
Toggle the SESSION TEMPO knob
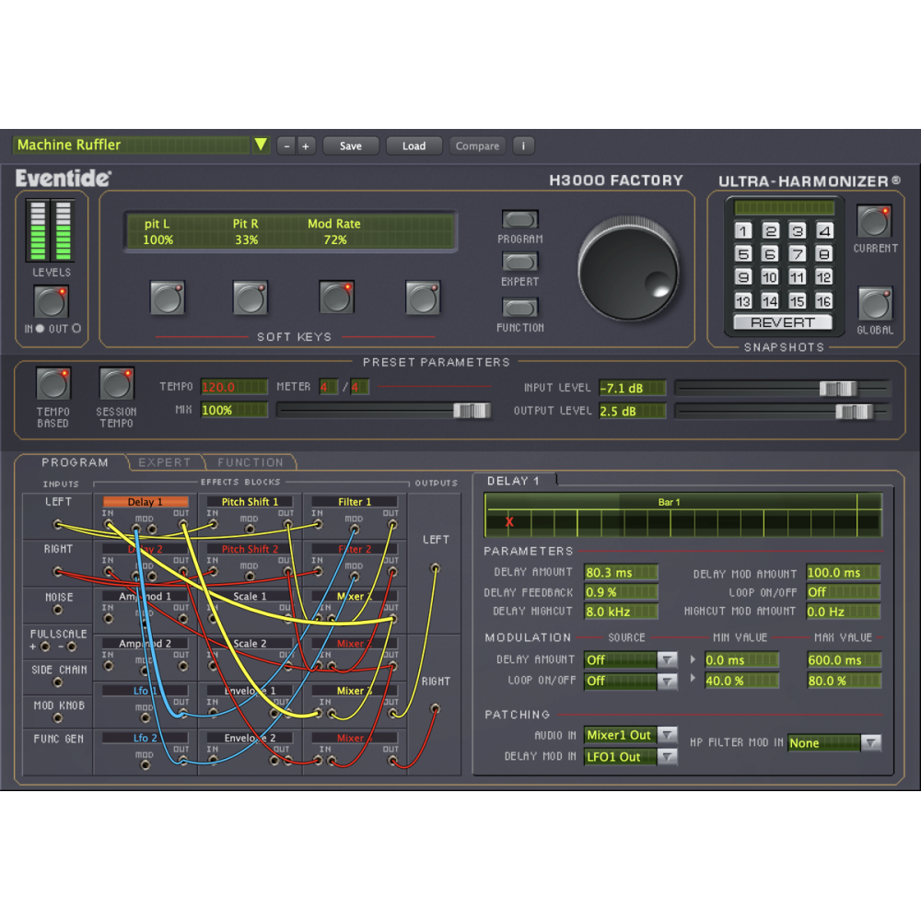pos(115,385)
